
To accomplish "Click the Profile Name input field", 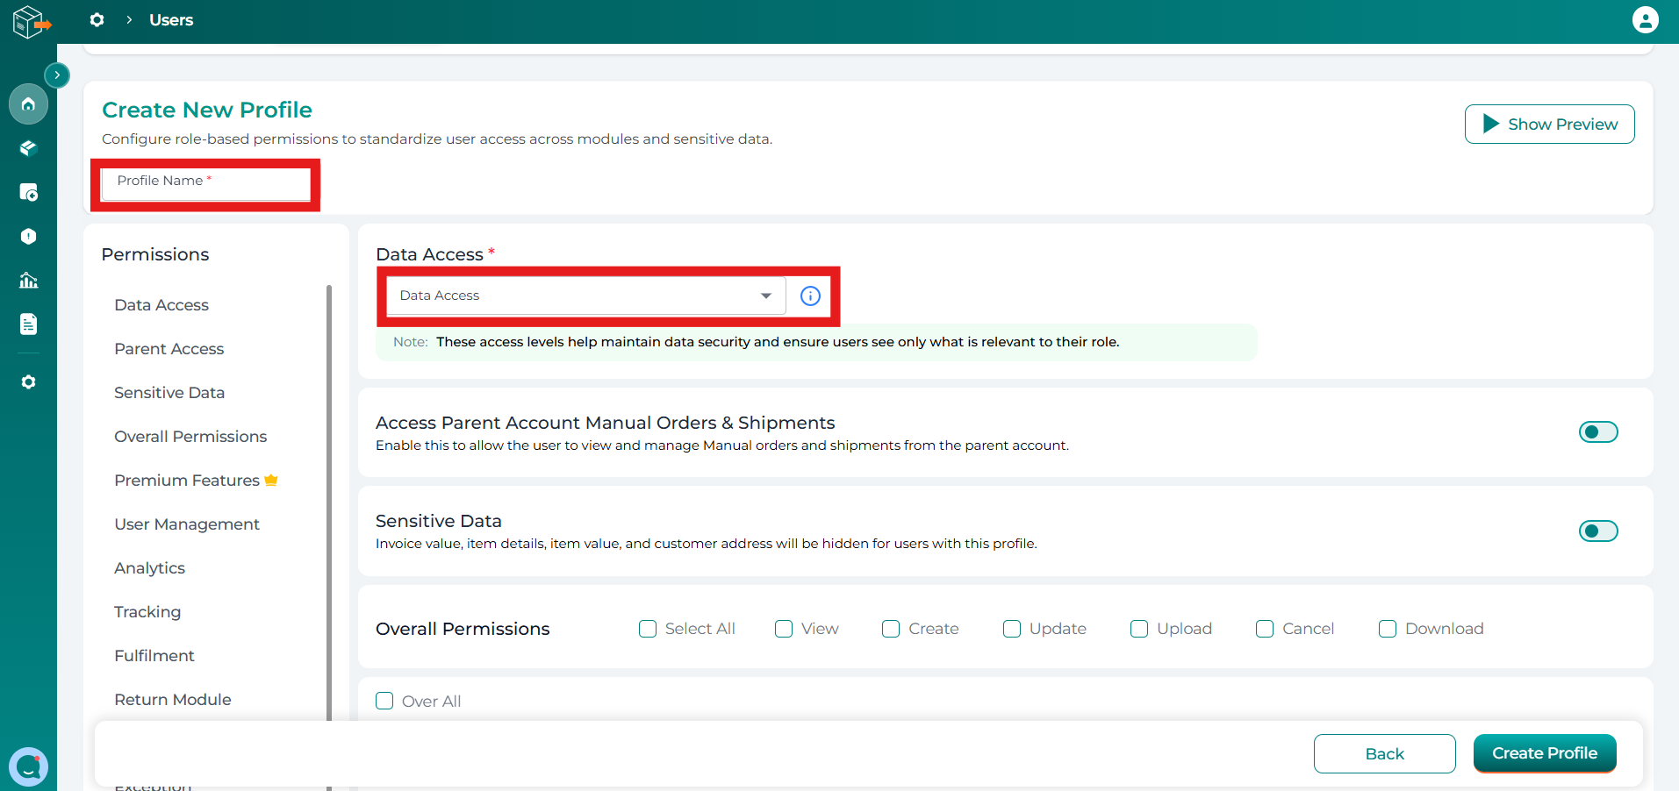I will click(x=205, y=183).
